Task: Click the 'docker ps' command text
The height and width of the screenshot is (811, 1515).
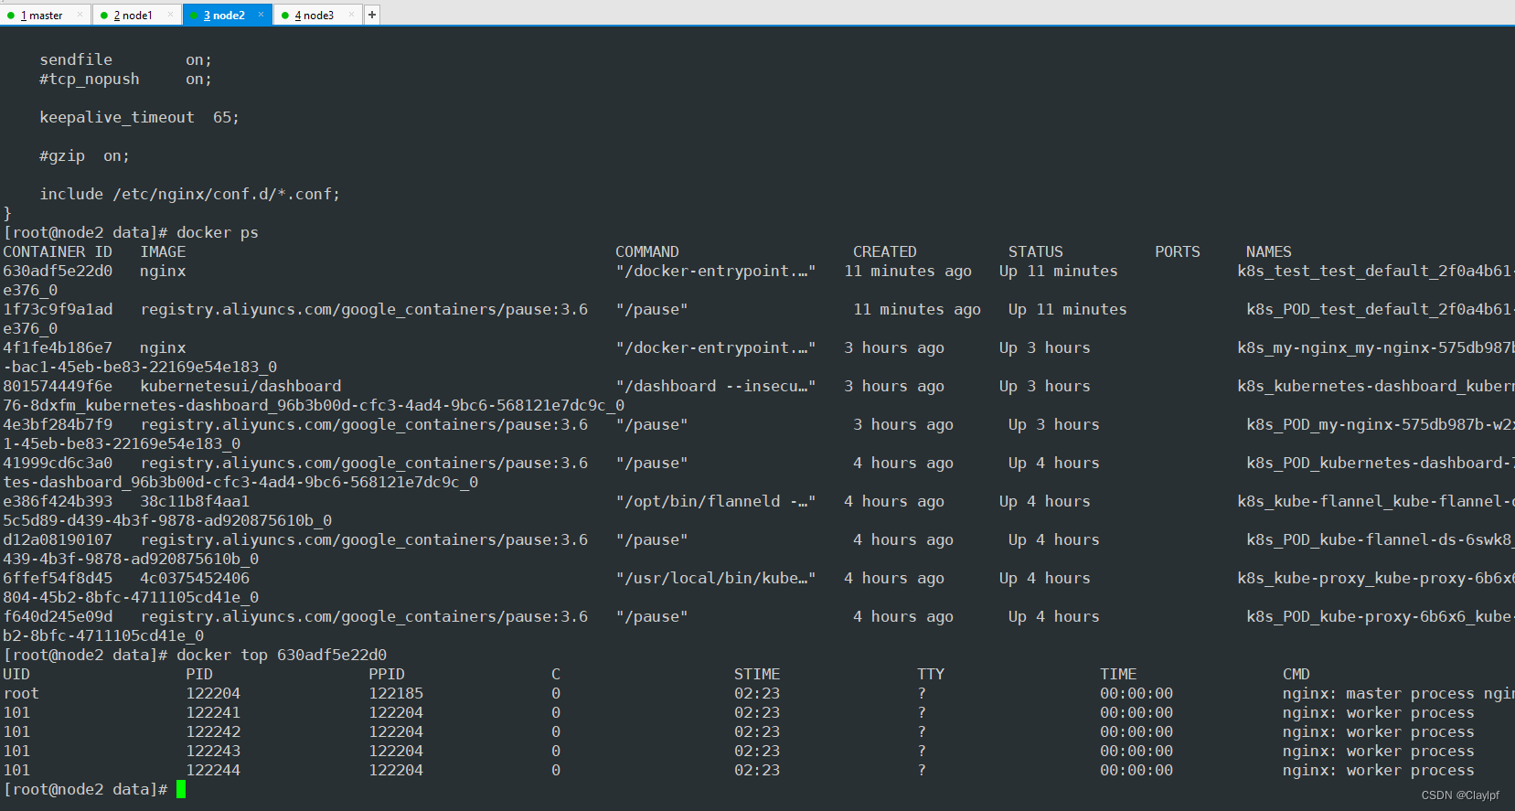Action: pos(218,232)
